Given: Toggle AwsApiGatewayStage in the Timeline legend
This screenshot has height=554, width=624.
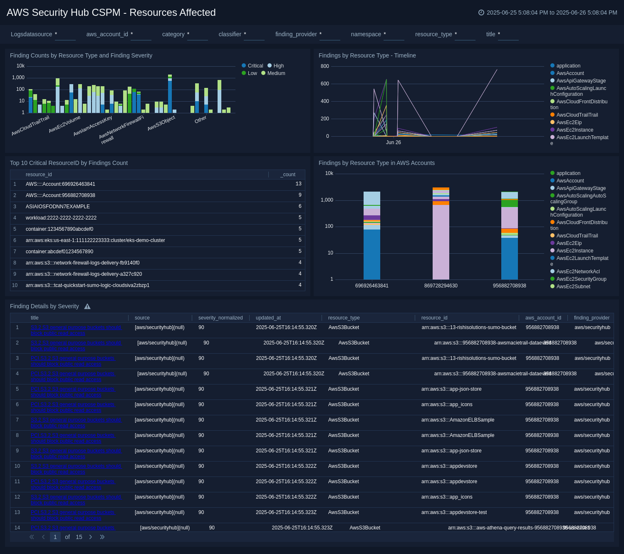Looking at the screenshot, I should pos(578,81).
